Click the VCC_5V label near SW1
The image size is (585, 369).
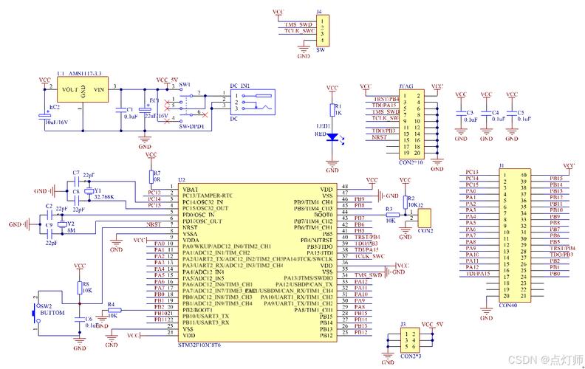pyautogui.click(x=167, y=80)
